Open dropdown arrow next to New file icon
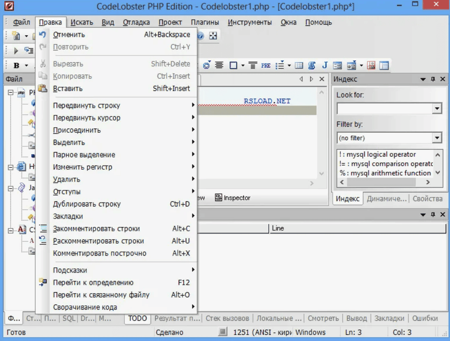This screenshot has height=341, width=450. tap(26, 36)
